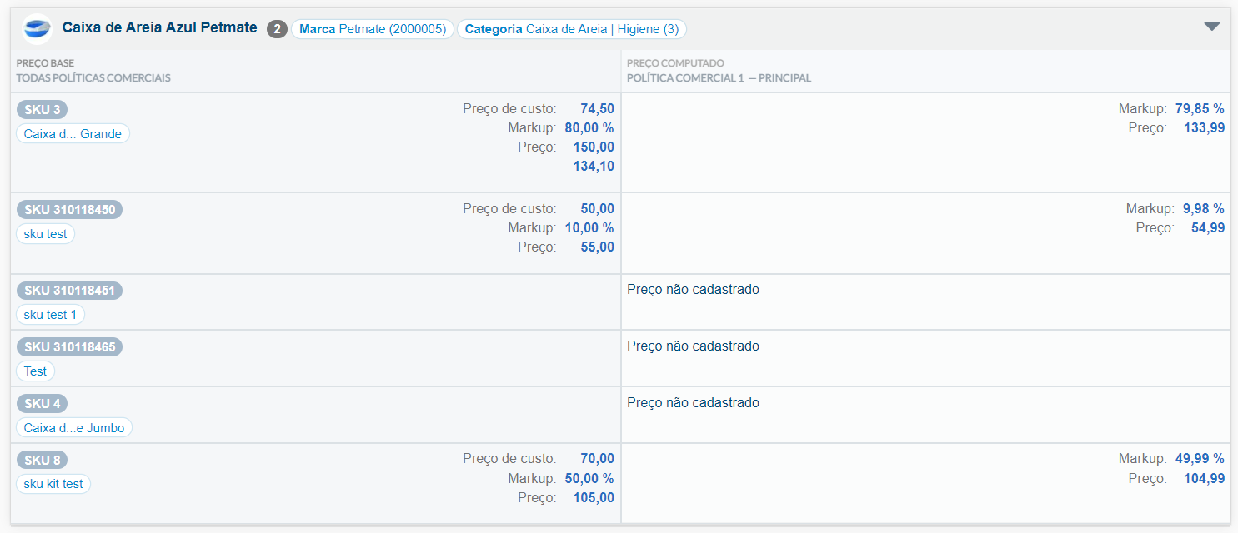1238x533 pixels.
Task: Collapse the product panel with the arrow
Action: [1211, 27]
